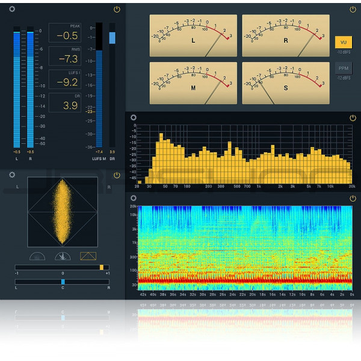Screen dimensions: 361x361
Task: Open the vectorscope panel gear settings
Action: coord(13,176)
